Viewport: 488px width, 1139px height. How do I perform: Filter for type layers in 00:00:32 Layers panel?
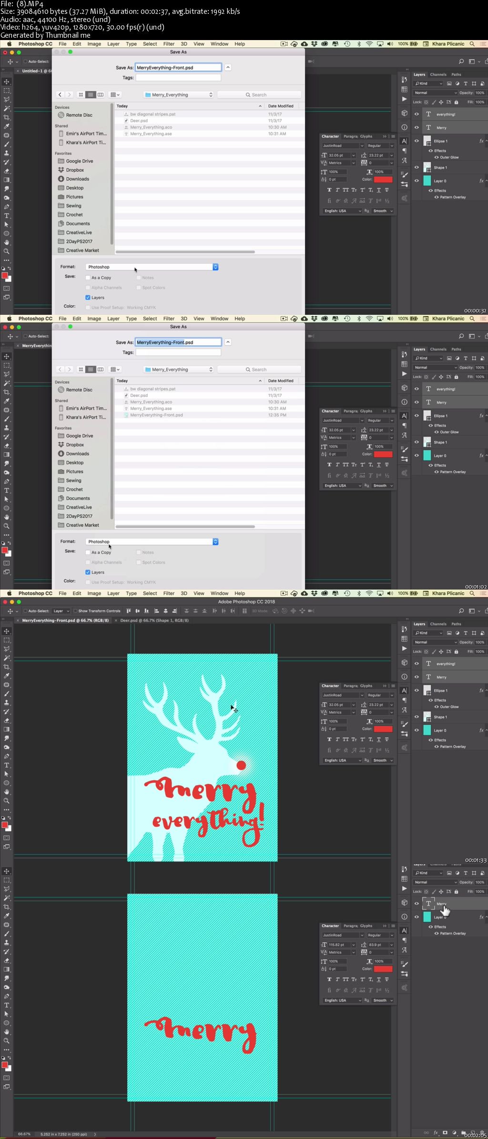[466, 83]
